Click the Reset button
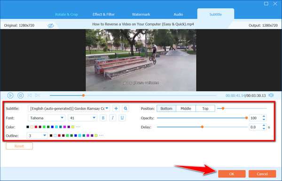This screenshot has width=282, height=181. (x=19, y=146)
